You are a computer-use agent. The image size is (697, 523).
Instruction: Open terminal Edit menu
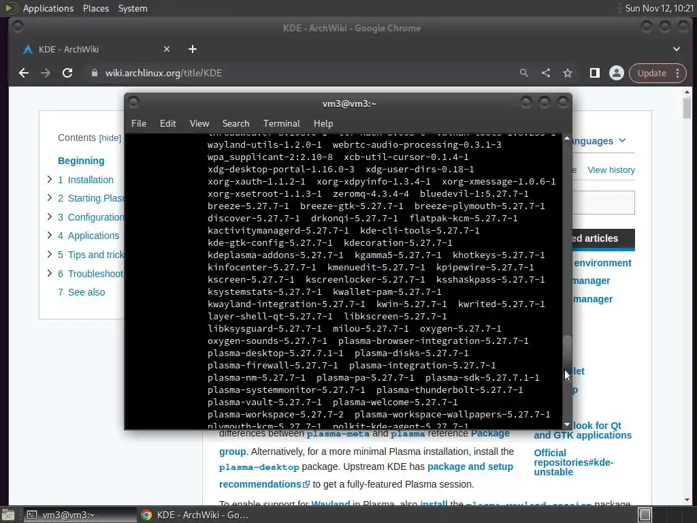click(x=168, y=123)
